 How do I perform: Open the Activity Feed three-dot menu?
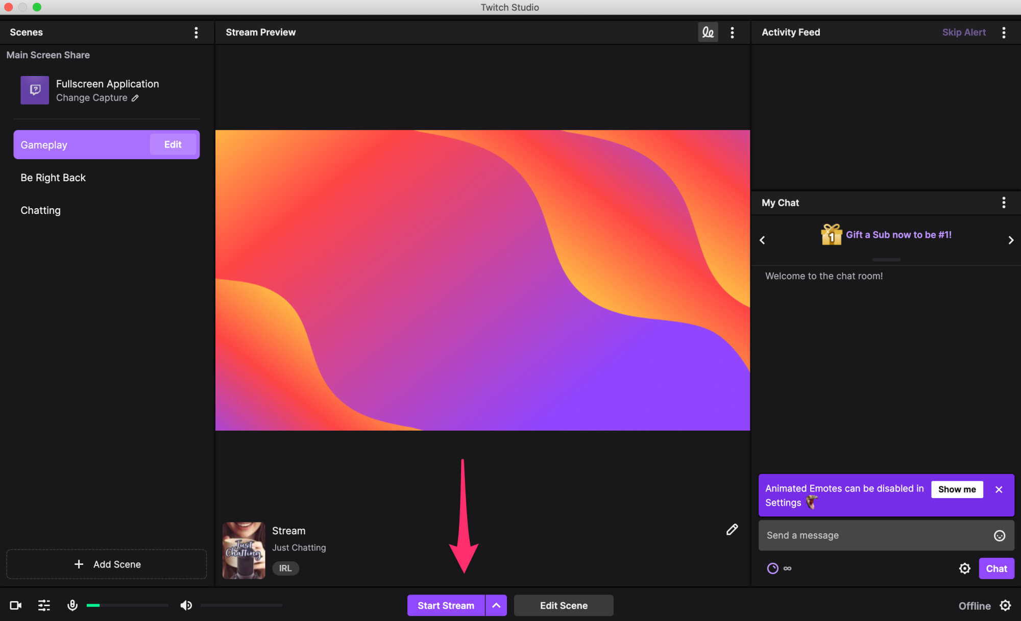[1004, 33]
